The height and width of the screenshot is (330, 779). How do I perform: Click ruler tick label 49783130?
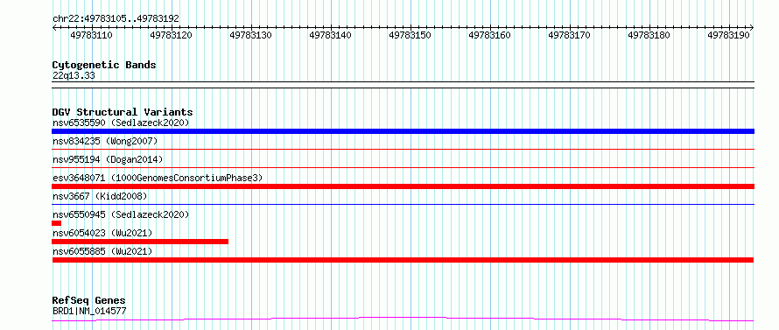pos(251,35)
